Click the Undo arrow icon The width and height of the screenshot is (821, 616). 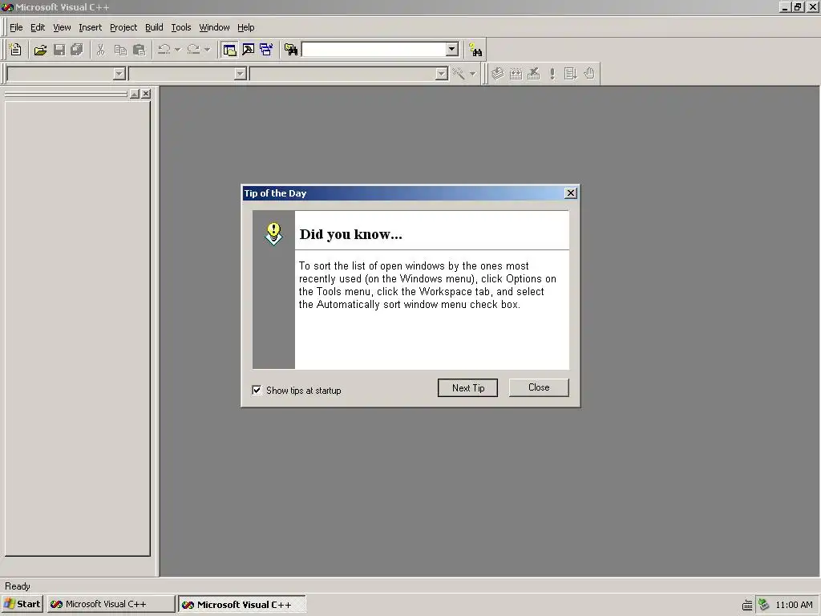click(164, 50)
